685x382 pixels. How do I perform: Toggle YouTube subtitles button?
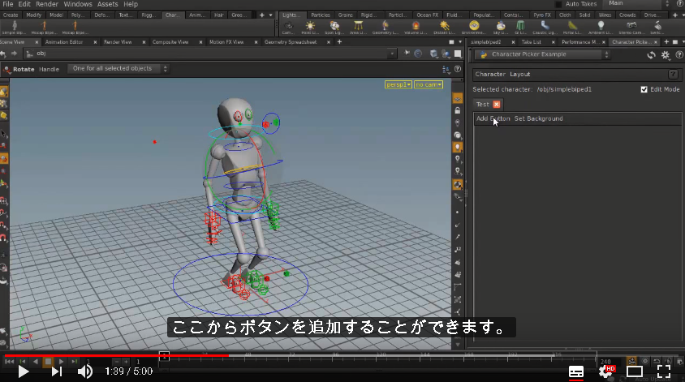(576, 371)
